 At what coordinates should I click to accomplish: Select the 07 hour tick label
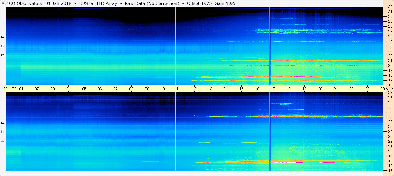[x=116, y=89]
